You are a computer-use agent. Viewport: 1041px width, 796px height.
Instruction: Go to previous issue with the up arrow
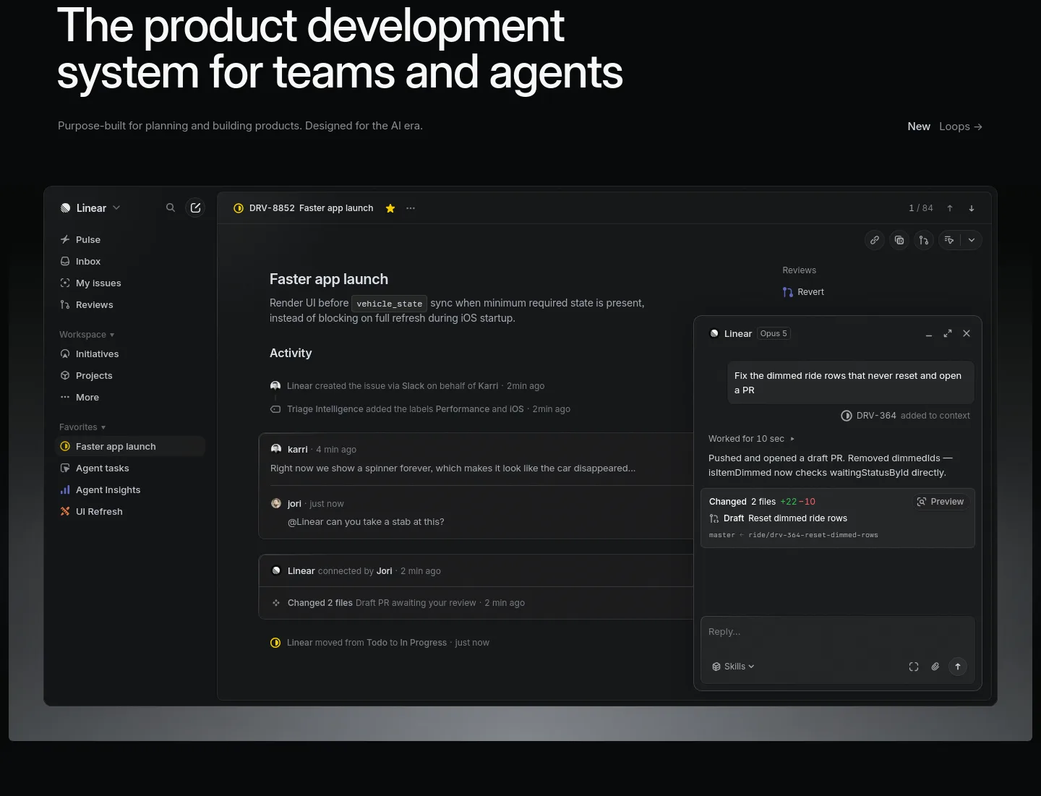(x=950, y=208)
